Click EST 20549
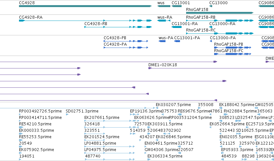This screenshot has width=274, height=161. 25,143
